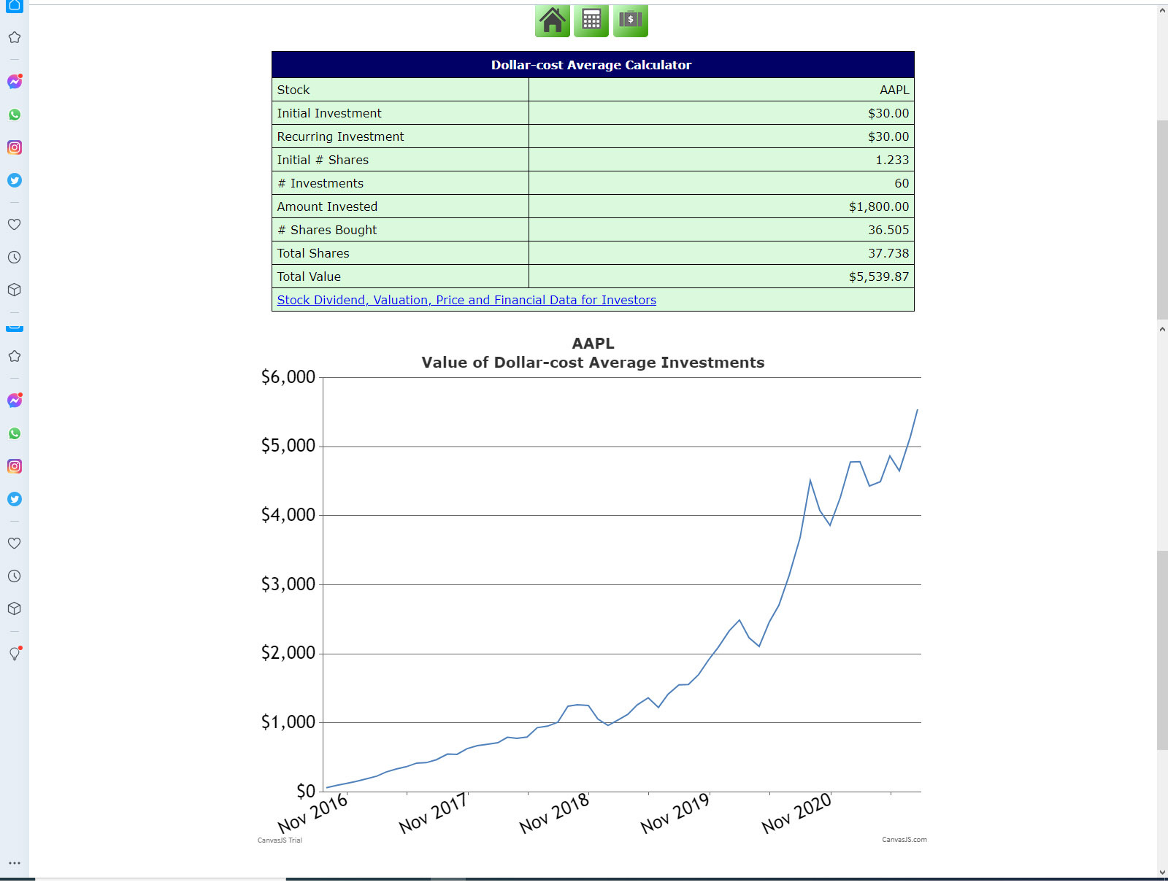Click the $4,000 y-axis label
The image size is (1168, 893).
(288, 515)
